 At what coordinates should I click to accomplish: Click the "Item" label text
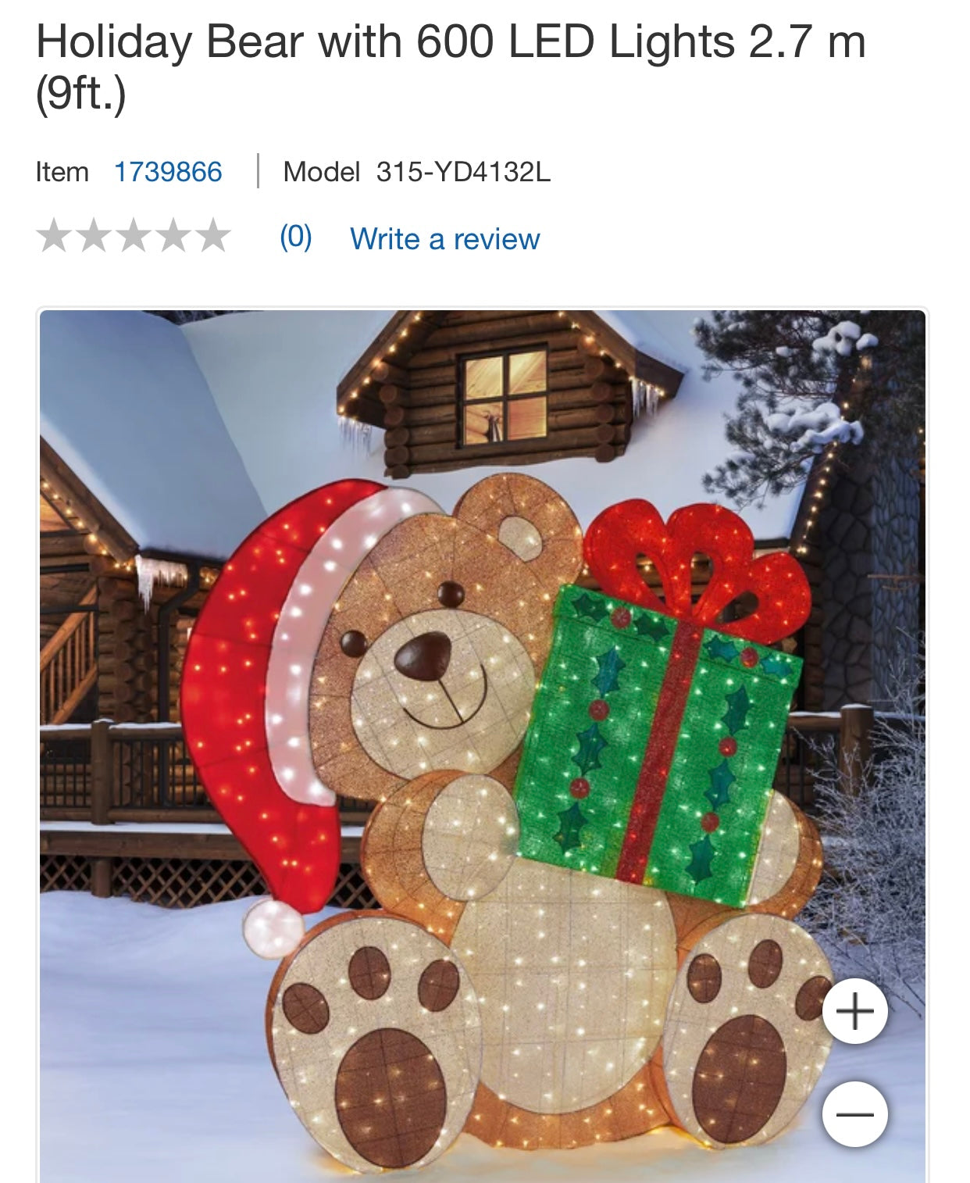coord(62,171)
